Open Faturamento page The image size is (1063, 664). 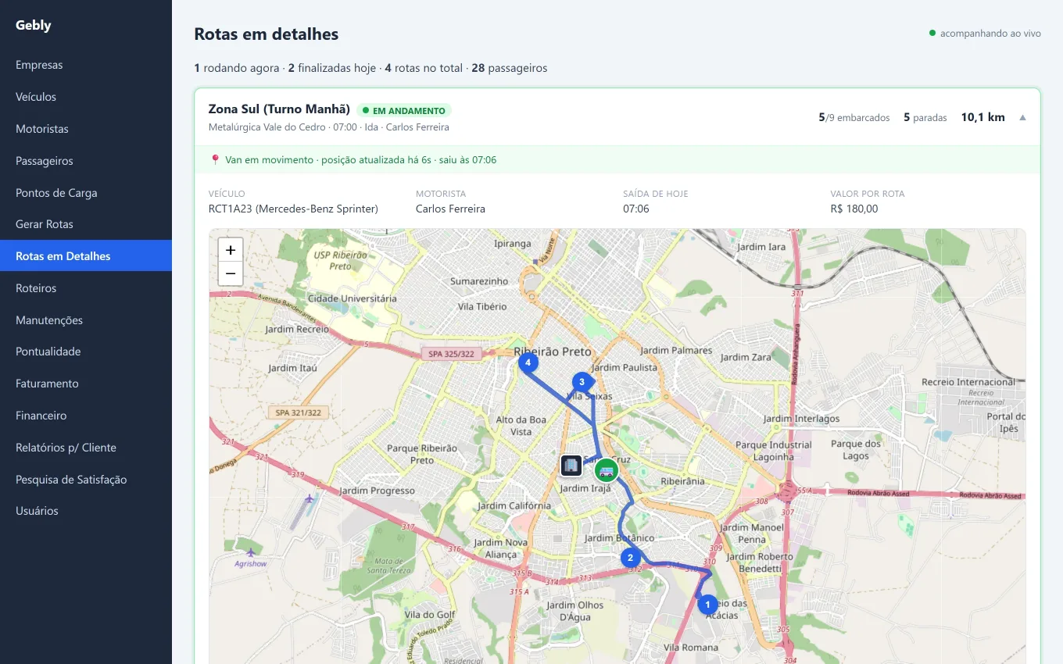tap(86, 384)
